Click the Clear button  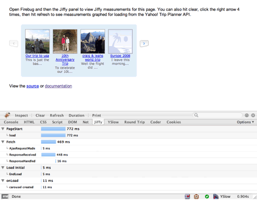tap(40, 115)
